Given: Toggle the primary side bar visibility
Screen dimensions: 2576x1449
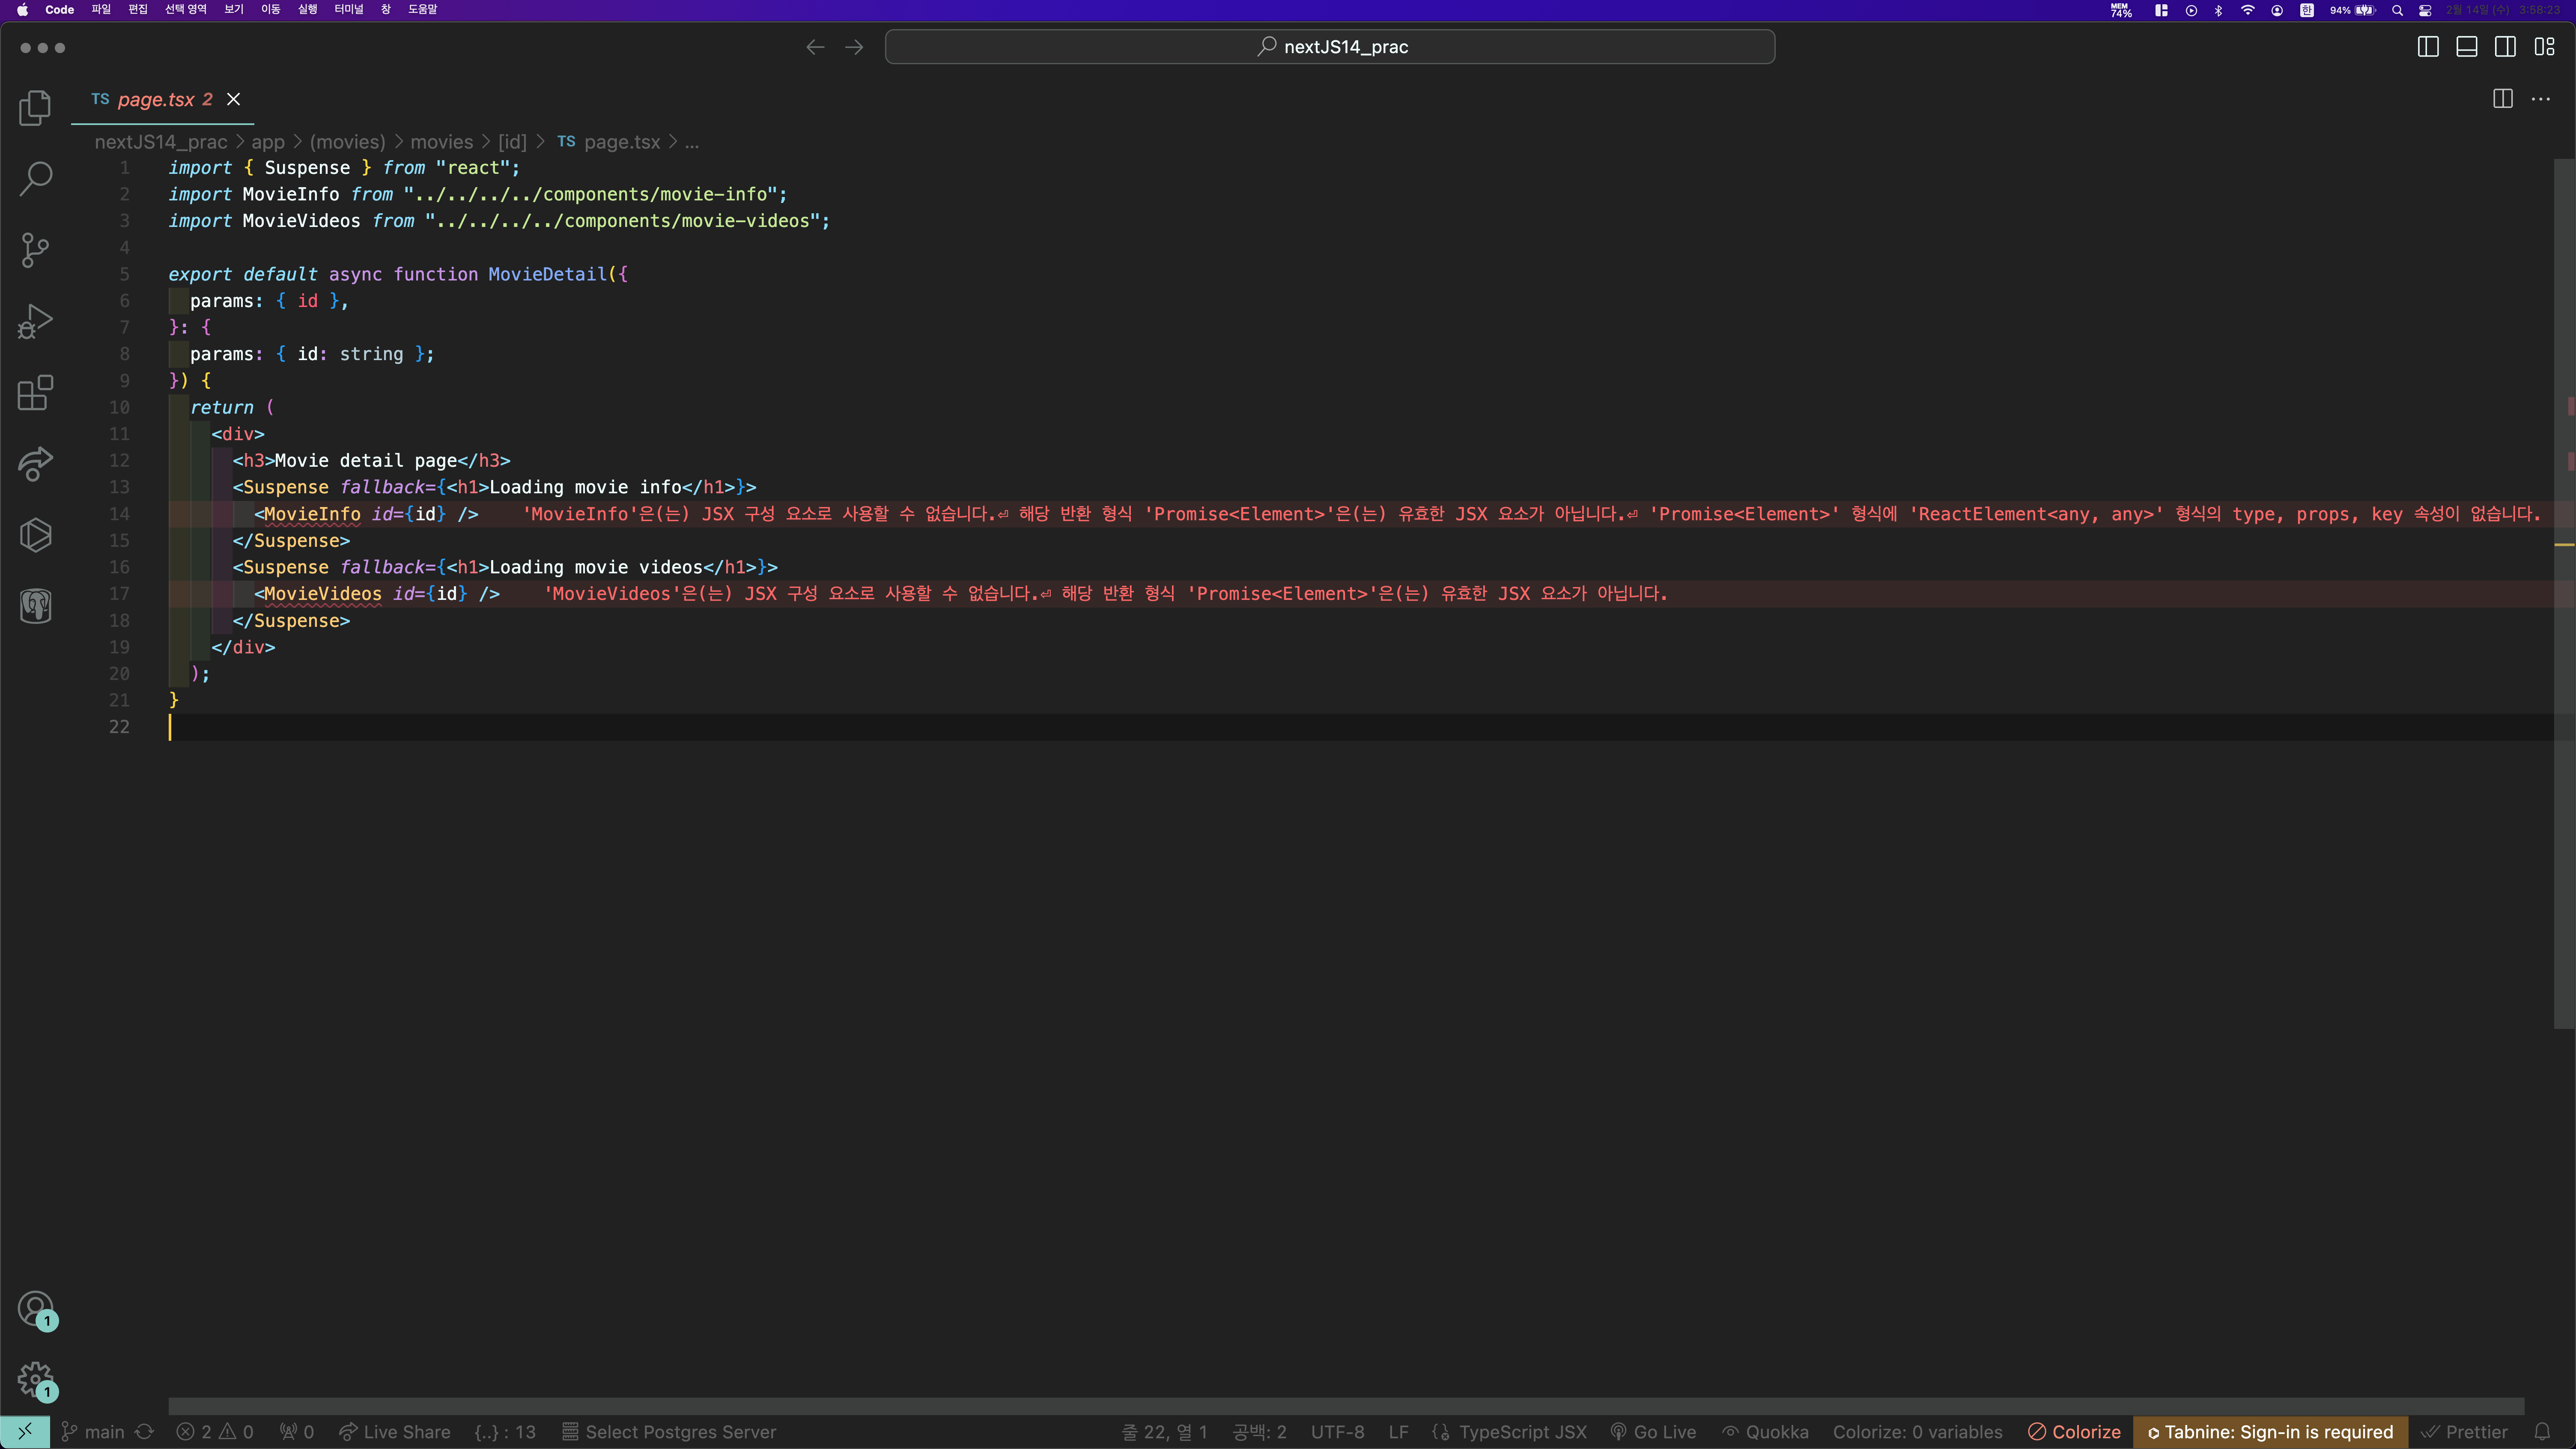Looking at the screenshot, I should [x=2428, y=47].
